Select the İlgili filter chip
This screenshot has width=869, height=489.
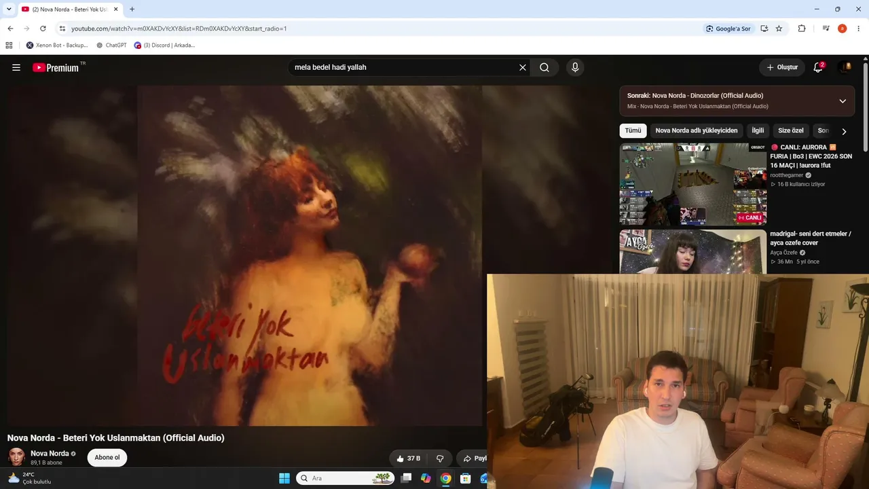point(758,130)
